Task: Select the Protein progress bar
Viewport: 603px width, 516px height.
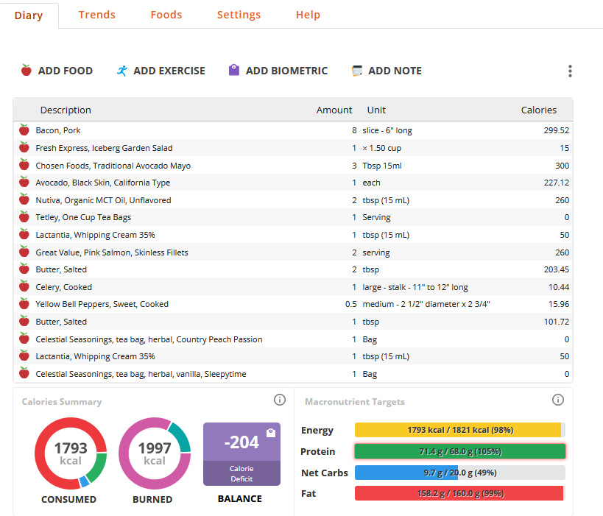Action: point(460,451)
